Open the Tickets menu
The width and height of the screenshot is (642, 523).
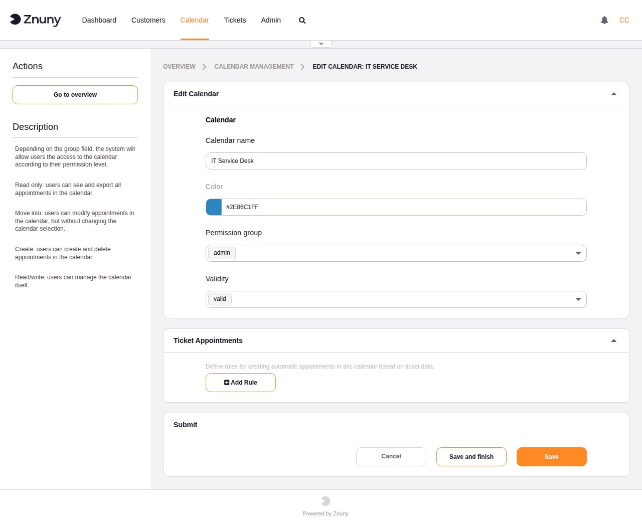(x=235, y=20)
